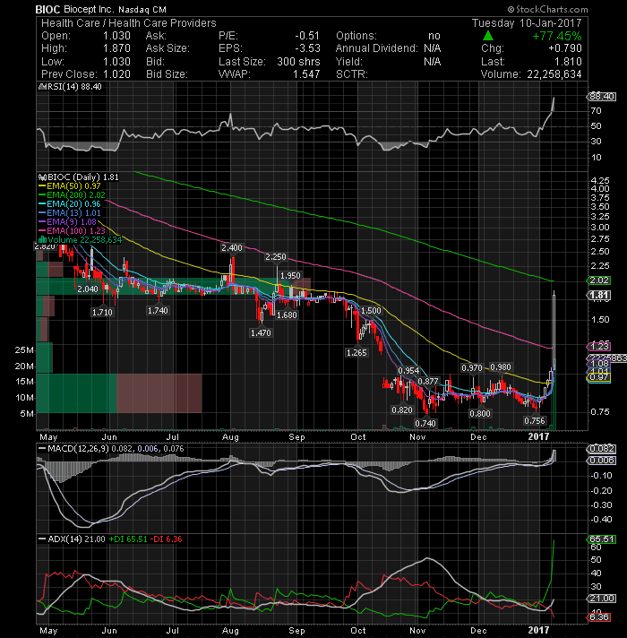Click the EMA(20) 0.96 legend entry

tap(70, 203)
